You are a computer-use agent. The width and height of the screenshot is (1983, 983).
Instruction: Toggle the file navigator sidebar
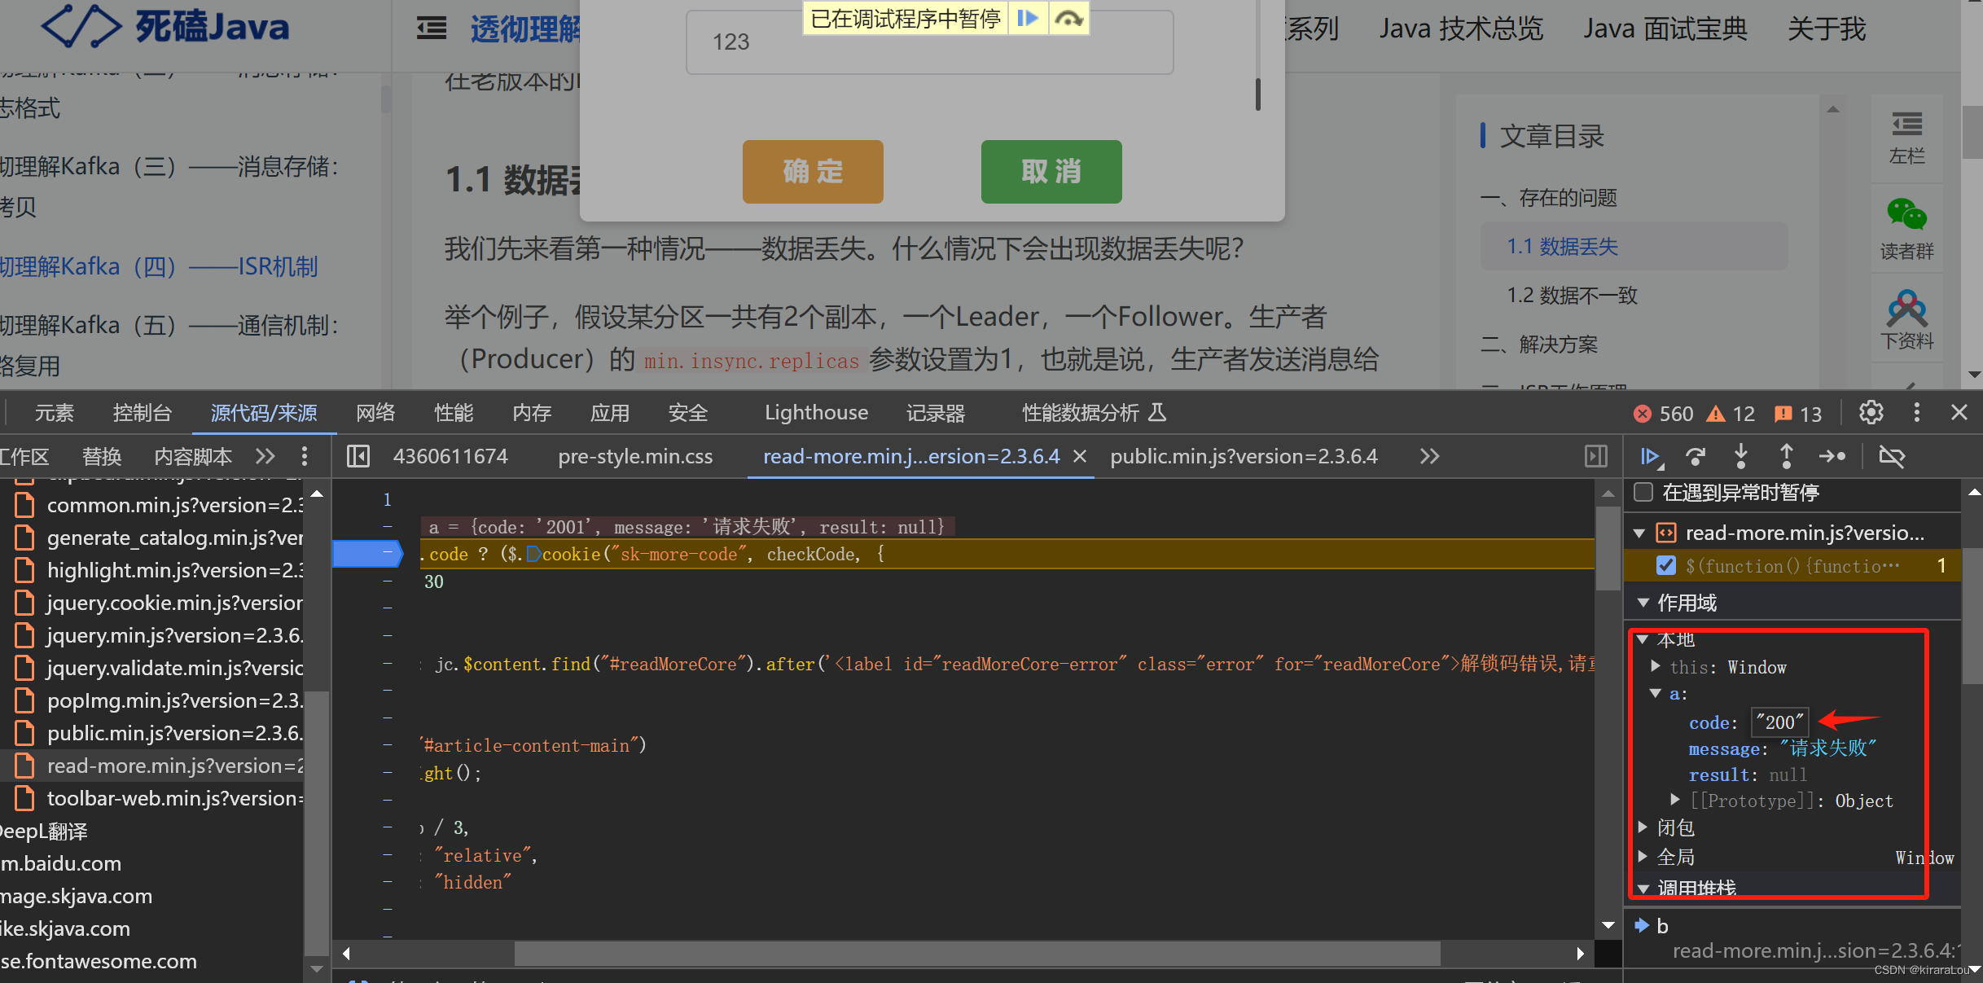pyautogui.click(x=358, y=456)
